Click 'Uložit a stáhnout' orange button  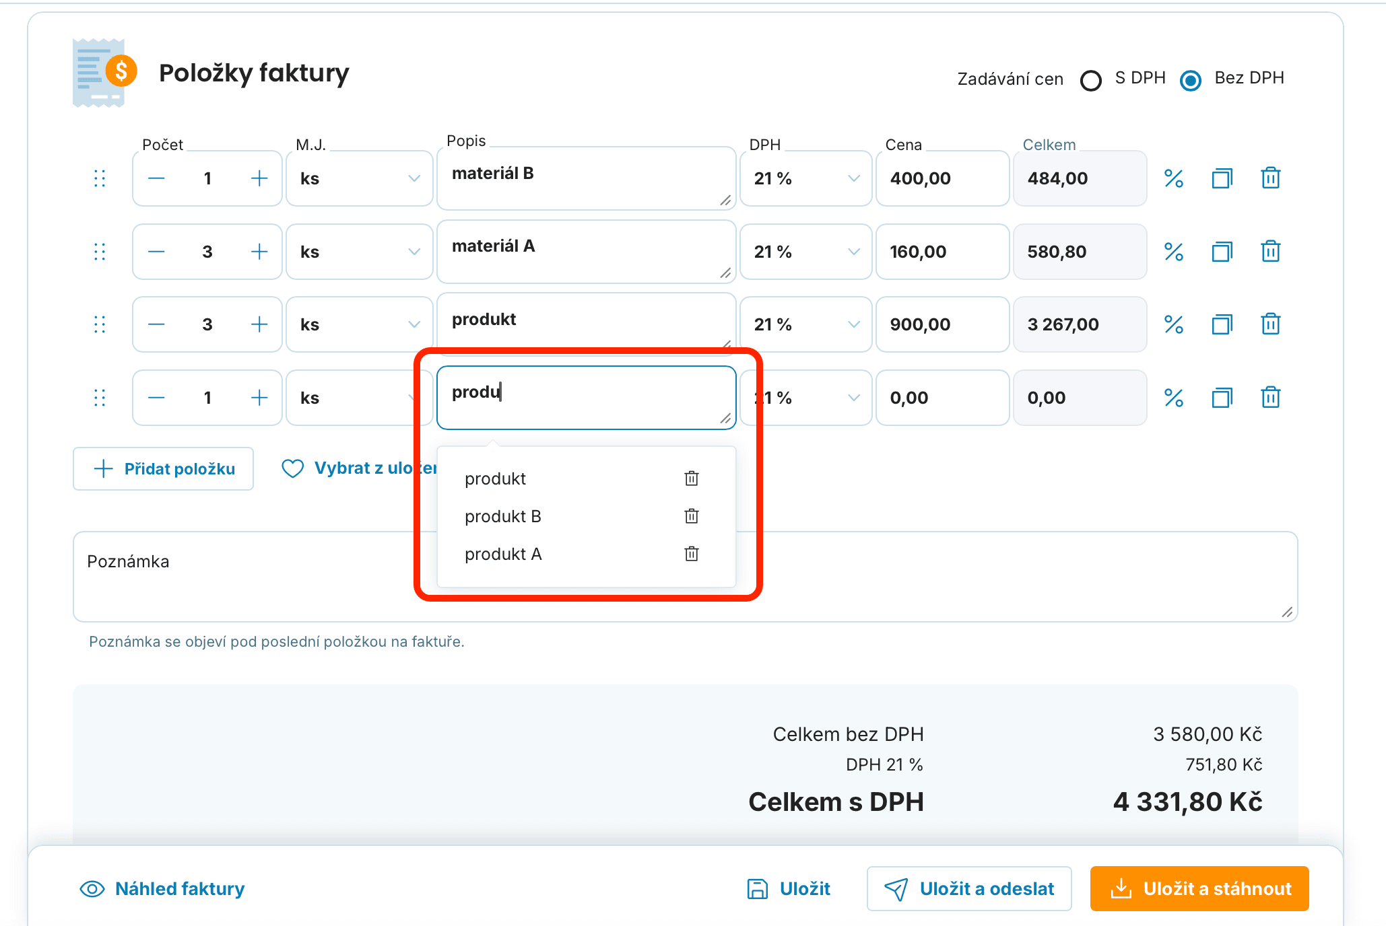pos(1199,889)
